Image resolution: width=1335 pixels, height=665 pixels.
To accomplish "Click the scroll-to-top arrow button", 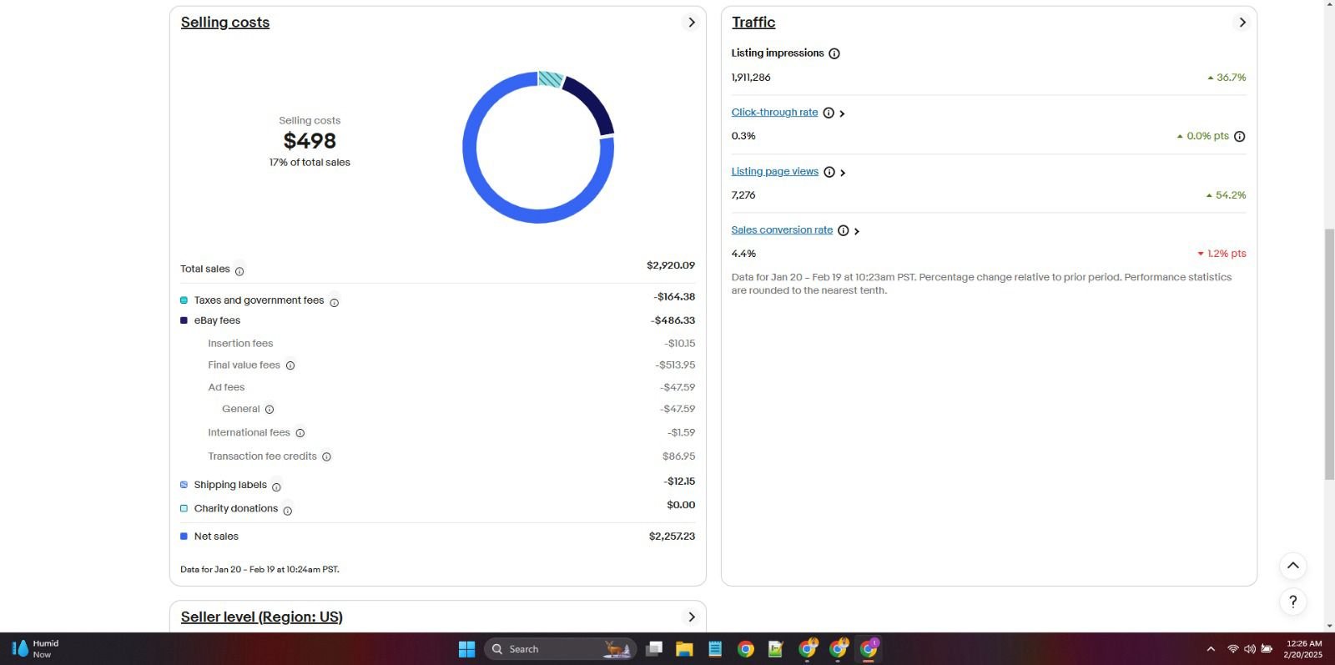I will 1292,566.
